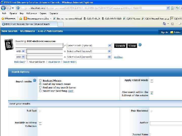Click the browser Back arrow button

tap(3, 8)
